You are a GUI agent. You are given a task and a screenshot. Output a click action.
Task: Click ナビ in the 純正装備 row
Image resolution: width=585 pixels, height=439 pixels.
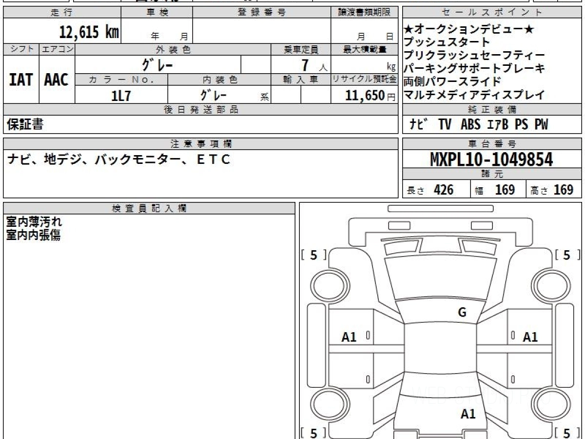coord(419,125)
